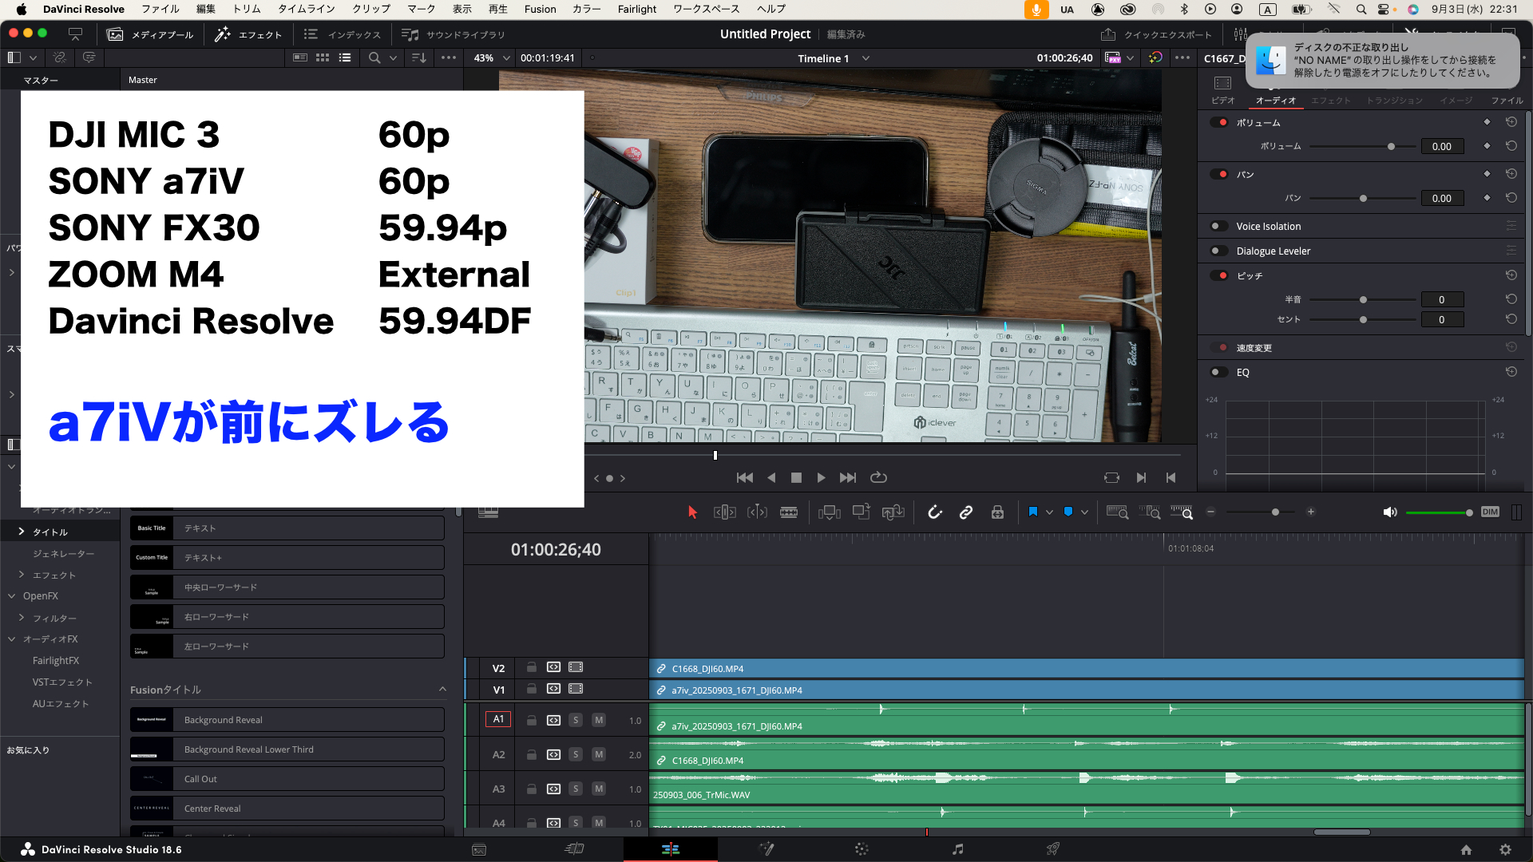Toggle Voice Isolation on
The height and width of the screenshot is (862, 1533).
(1218, 226)
